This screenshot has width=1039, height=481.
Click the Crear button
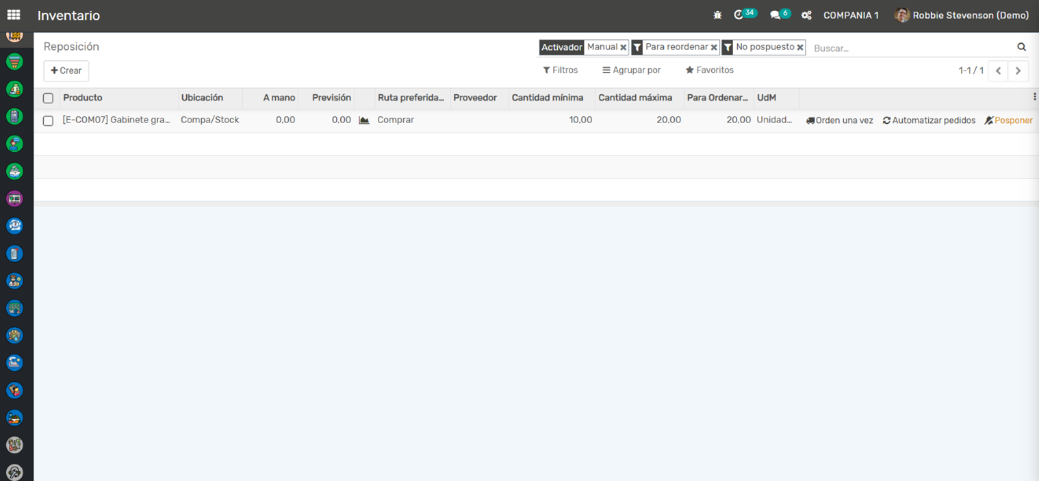[66, 70]
